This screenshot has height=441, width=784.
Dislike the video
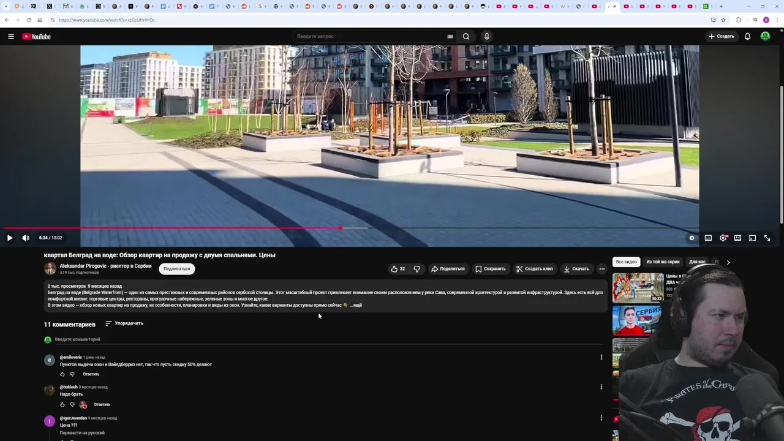[417, 269]
